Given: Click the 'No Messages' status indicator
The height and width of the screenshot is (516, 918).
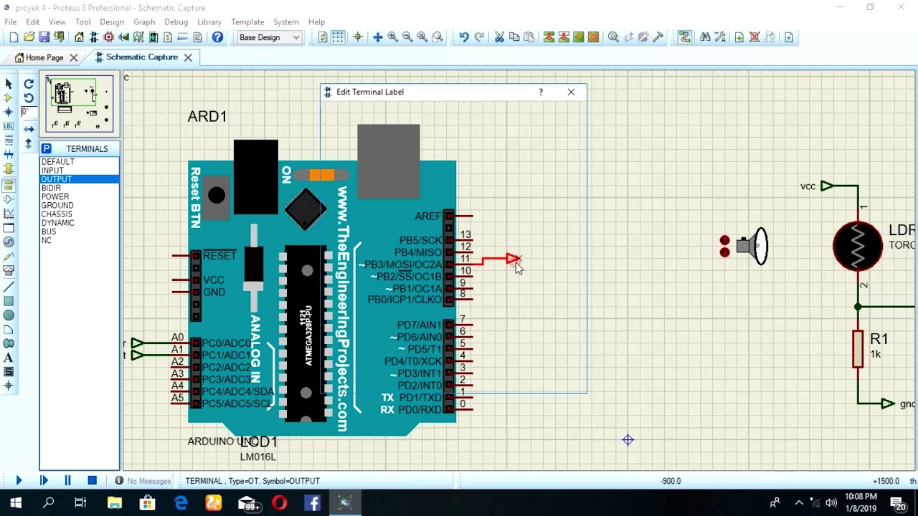Looking at the screenshot, I should (143, 481).
